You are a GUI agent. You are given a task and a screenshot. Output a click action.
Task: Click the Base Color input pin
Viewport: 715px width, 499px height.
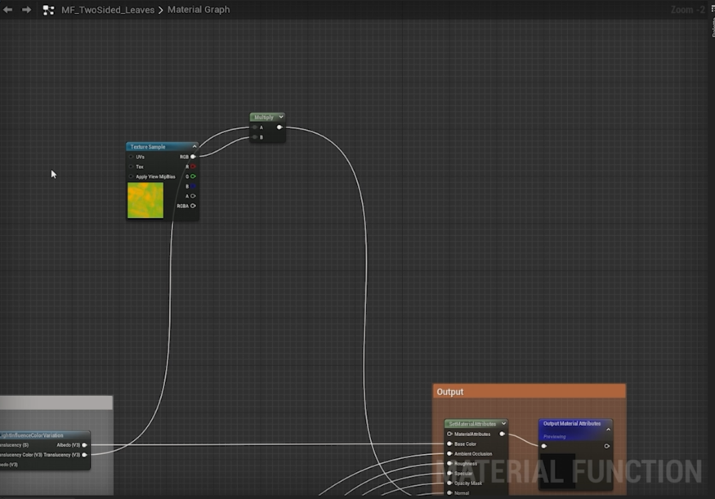[x=449, y=443]
